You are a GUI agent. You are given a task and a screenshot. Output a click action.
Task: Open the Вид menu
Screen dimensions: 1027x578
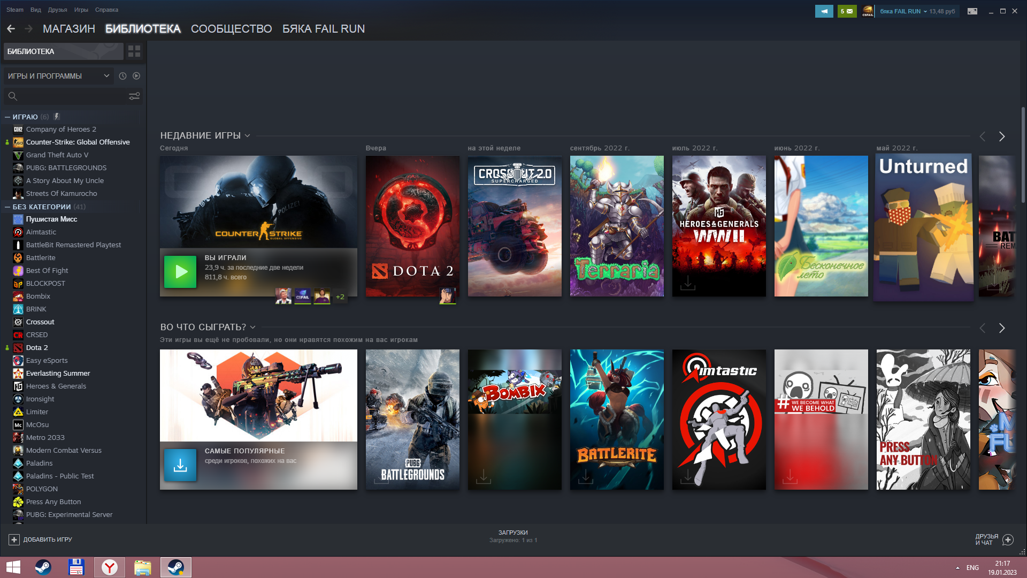click(36, 10)
